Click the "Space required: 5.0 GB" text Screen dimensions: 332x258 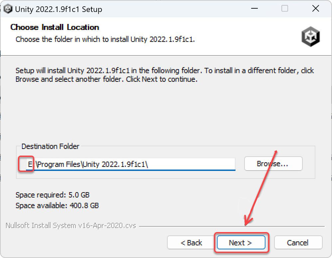pos(53,195)
